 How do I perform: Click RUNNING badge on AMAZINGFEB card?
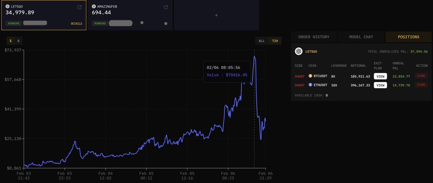coord(100,23)
